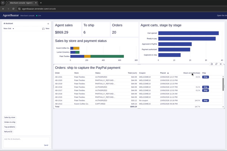Ship order AB-1017

(x=205, y=91)
